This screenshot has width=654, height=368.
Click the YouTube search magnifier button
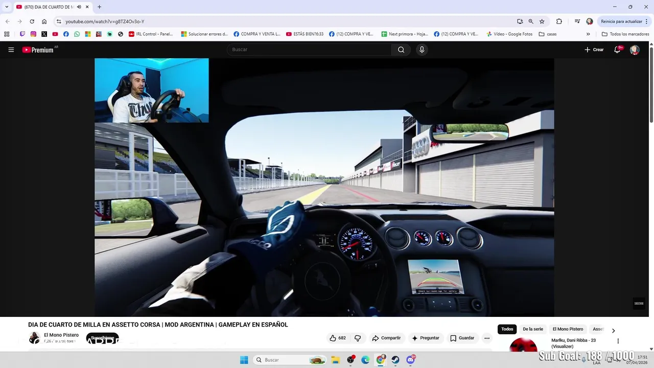(401, 50)
